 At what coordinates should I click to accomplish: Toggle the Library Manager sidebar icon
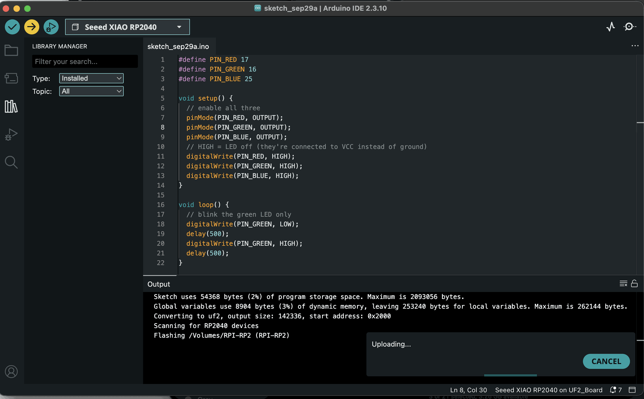(11, 106)
